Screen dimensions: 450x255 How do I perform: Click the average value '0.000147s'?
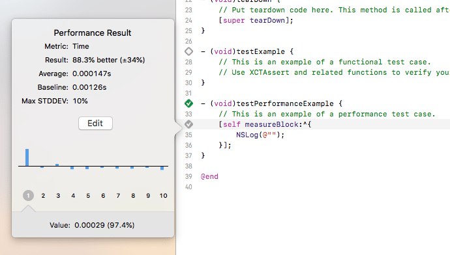[x=91, y=74]
